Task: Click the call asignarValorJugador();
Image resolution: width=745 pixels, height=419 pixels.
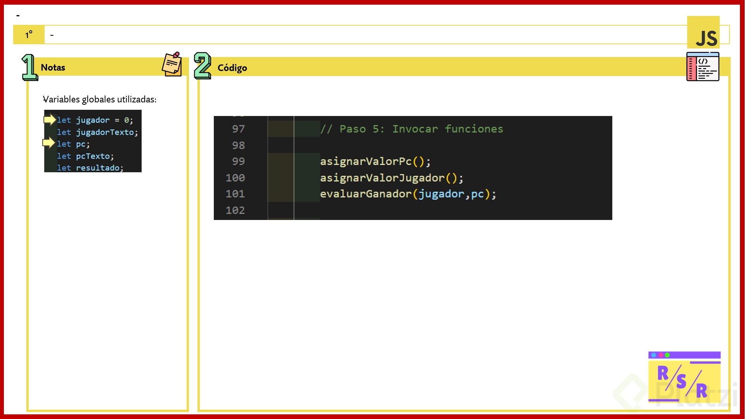Action: (392, 178)
